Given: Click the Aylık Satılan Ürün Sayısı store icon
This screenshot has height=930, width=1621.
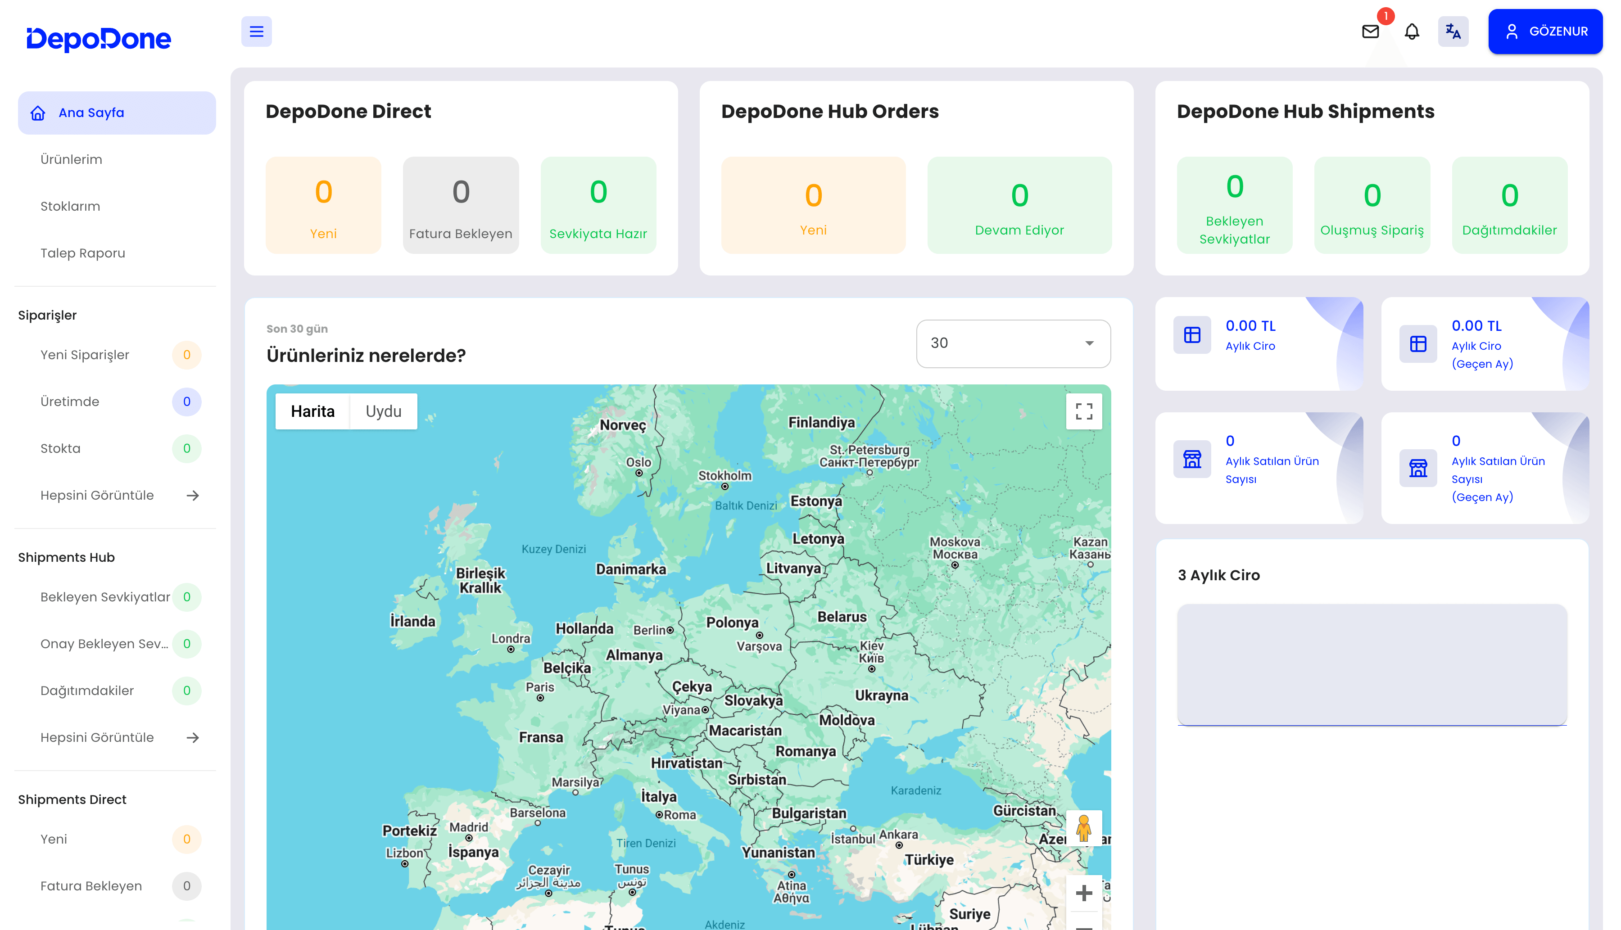Looking at the screenshot, I should click(x=1191, y=459).
